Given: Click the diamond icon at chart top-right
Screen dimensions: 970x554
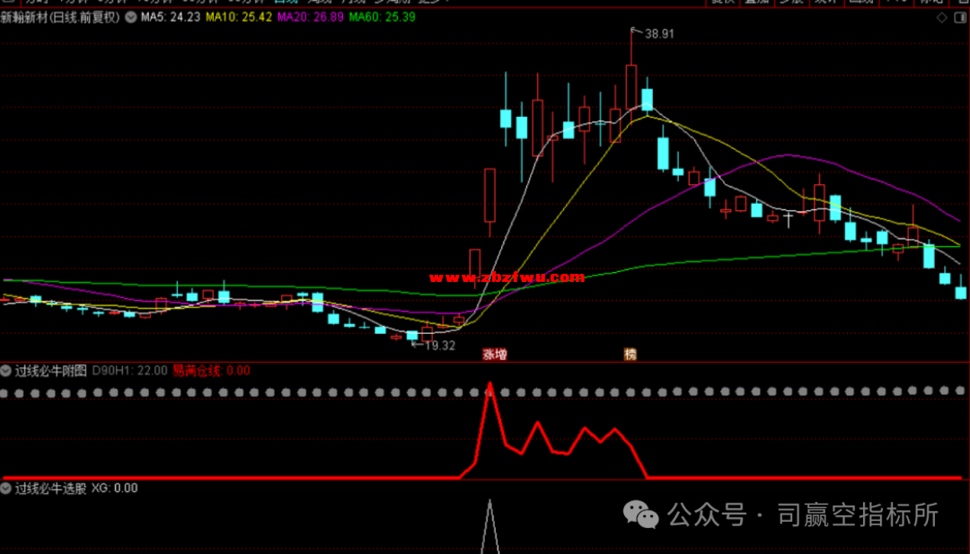Looking at the screenshot, I should (x=941, y=18).
